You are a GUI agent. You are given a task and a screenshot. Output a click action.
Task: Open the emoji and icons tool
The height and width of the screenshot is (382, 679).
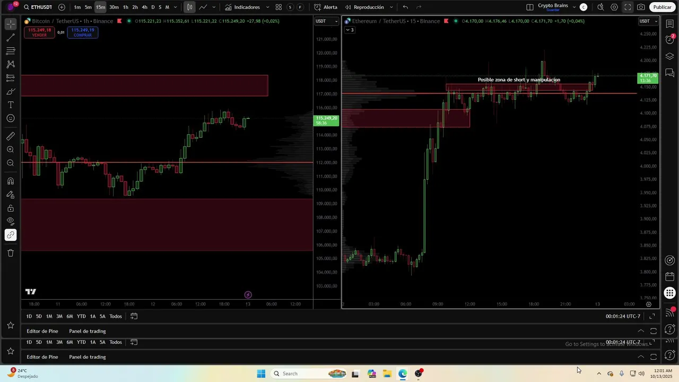point(11,118)
